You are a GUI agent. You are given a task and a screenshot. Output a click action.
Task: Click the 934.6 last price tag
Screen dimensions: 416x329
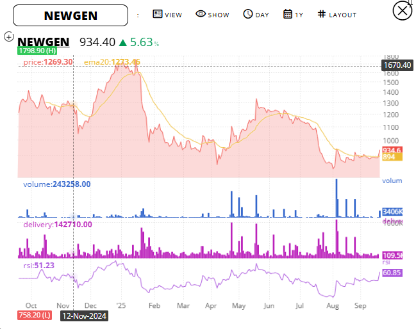pos(392,150)
